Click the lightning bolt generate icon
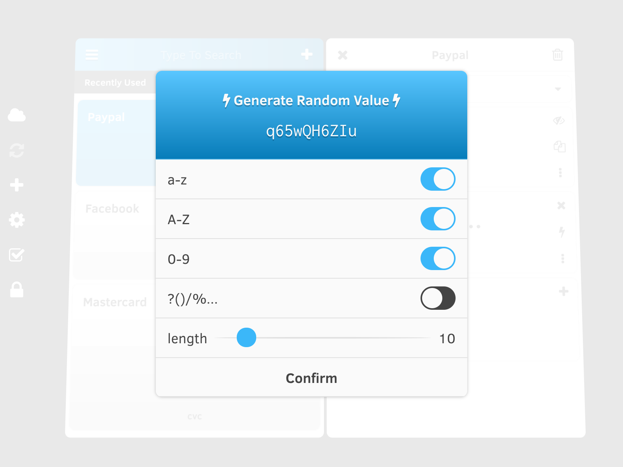 coord(562,232)
